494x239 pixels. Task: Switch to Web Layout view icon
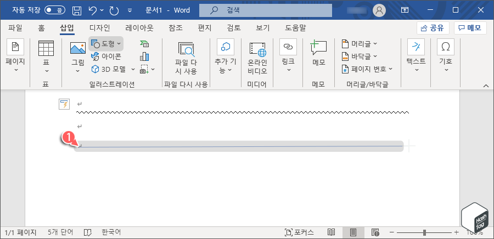coord(375,233)
